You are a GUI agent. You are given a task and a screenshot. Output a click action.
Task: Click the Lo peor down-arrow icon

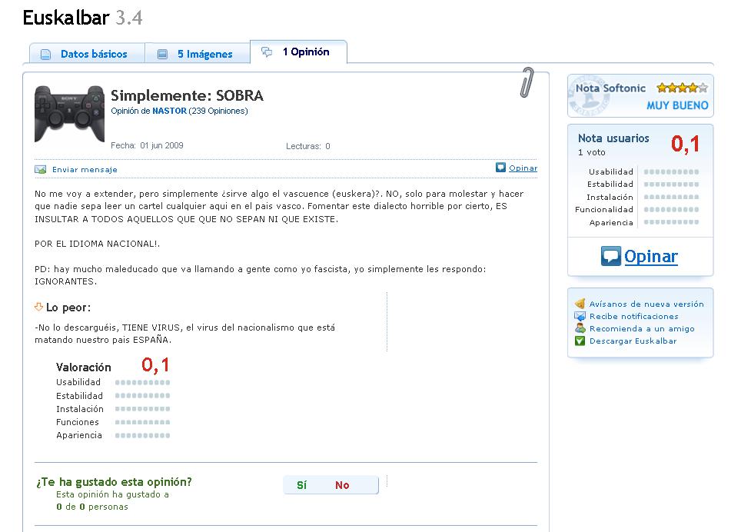click(x=38, y=307)
